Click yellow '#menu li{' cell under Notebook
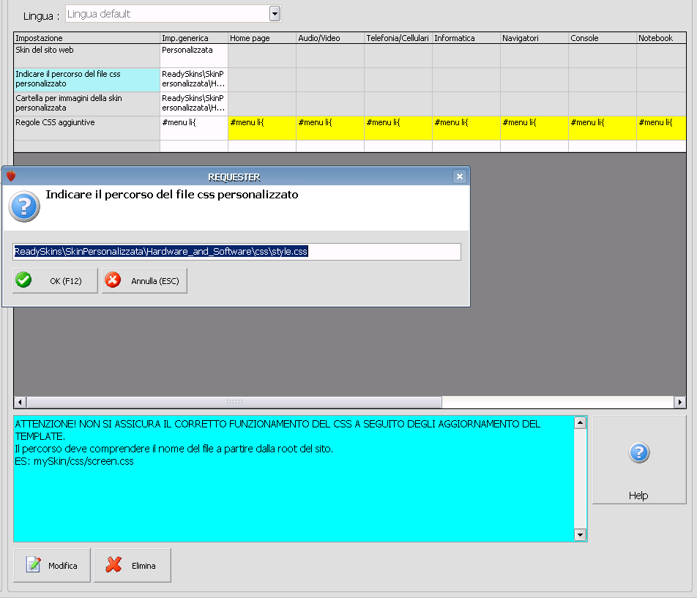 661,128
